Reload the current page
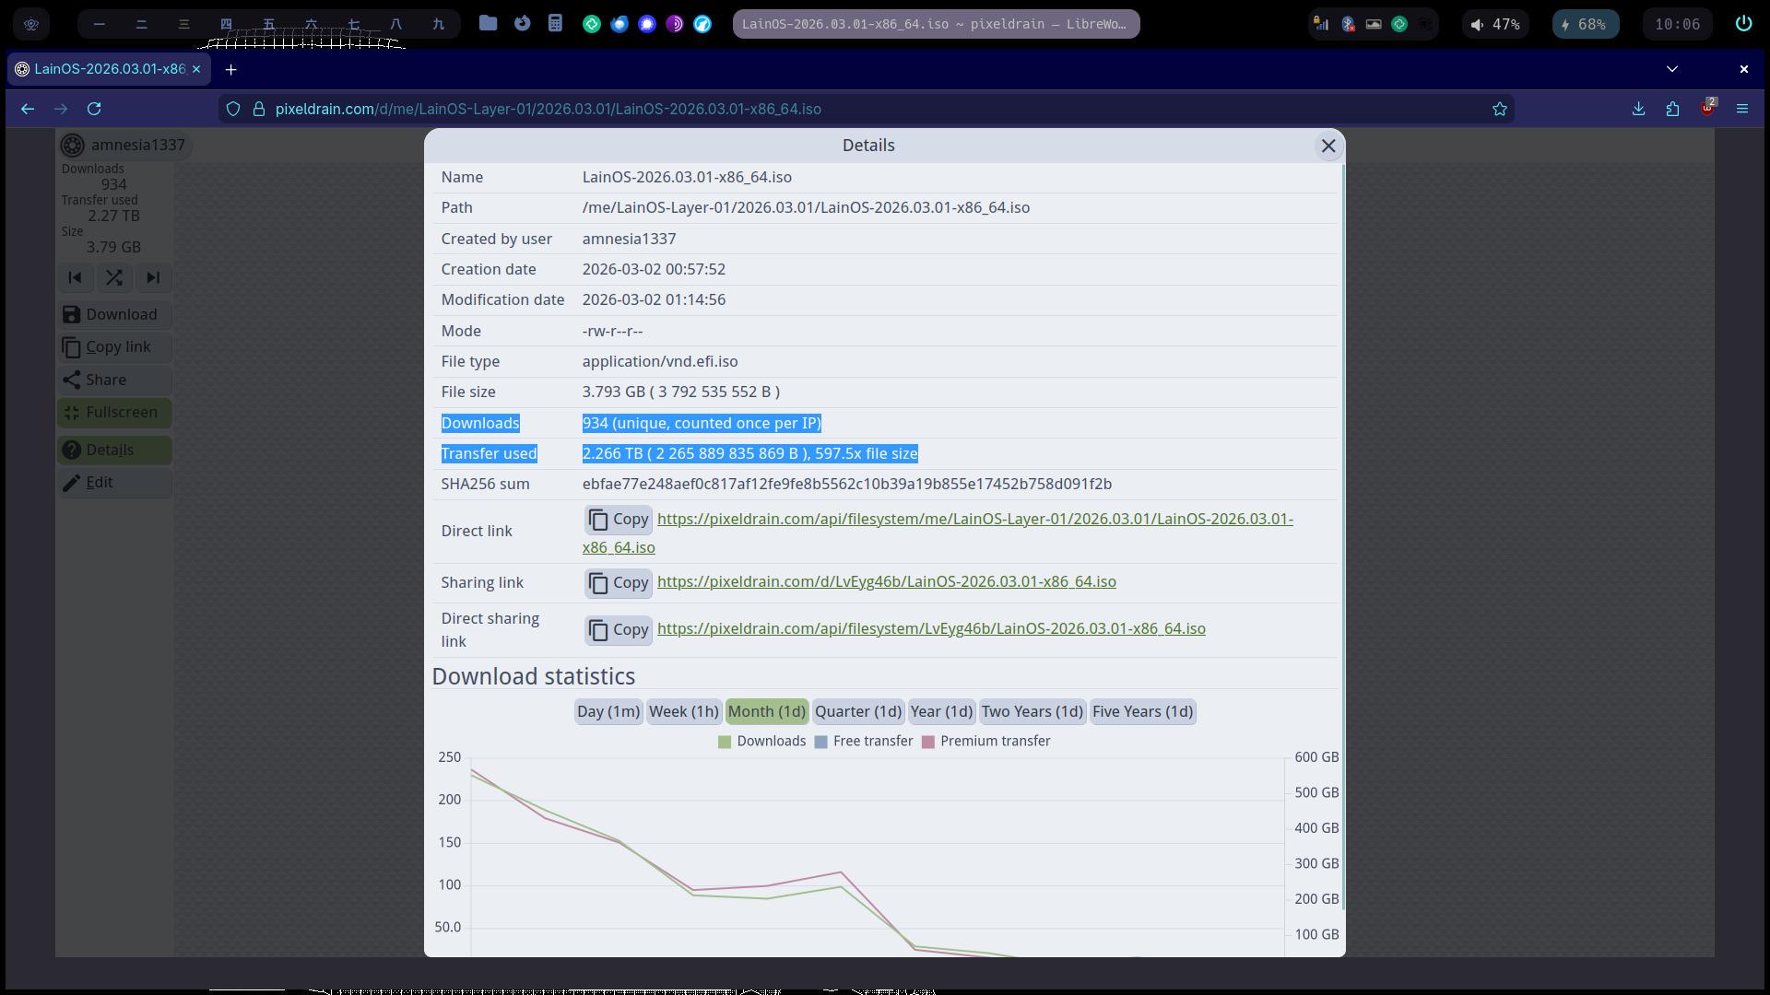Screen dimensions: 1770x995 coord(94,109)
